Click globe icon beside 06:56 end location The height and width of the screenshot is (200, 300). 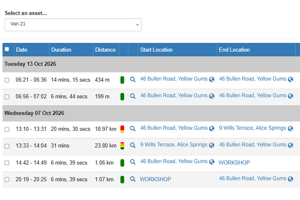(290, 96)
